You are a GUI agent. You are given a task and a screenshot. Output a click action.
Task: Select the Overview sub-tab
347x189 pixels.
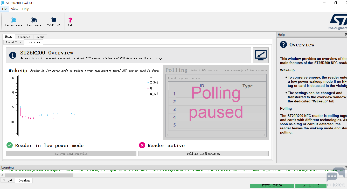(x=34, y=42)
